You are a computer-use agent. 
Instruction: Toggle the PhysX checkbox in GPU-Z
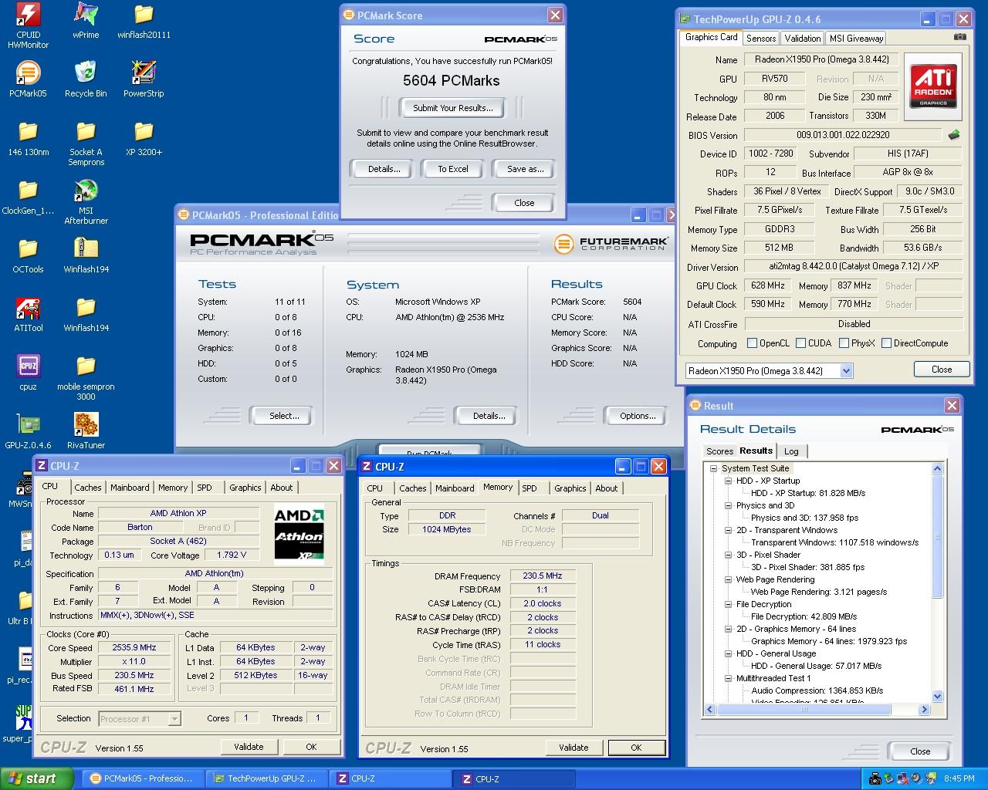click(844, 343)
